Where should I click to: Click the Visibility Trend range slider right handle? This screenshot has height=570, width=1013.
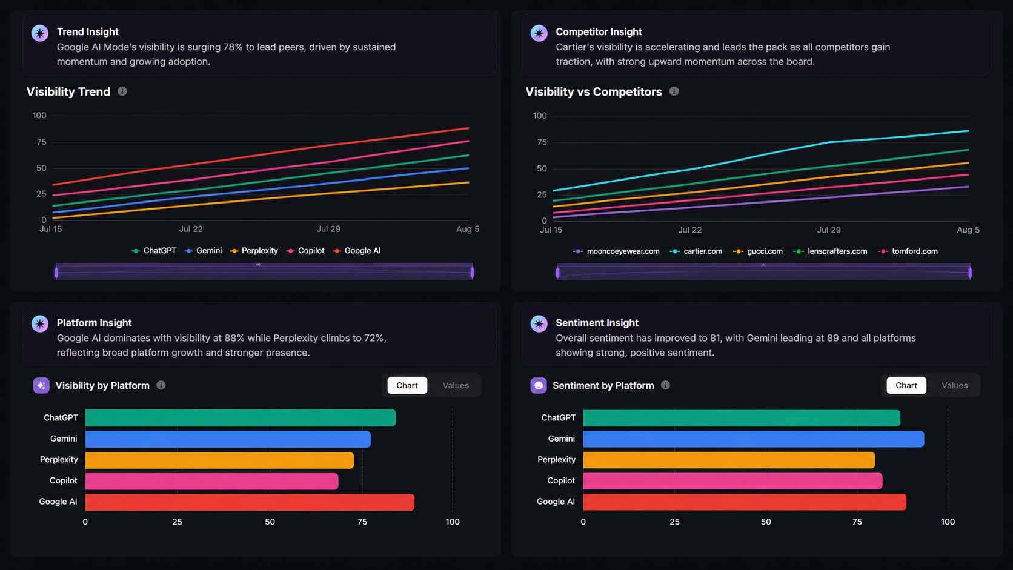click(x=473, y=273)
